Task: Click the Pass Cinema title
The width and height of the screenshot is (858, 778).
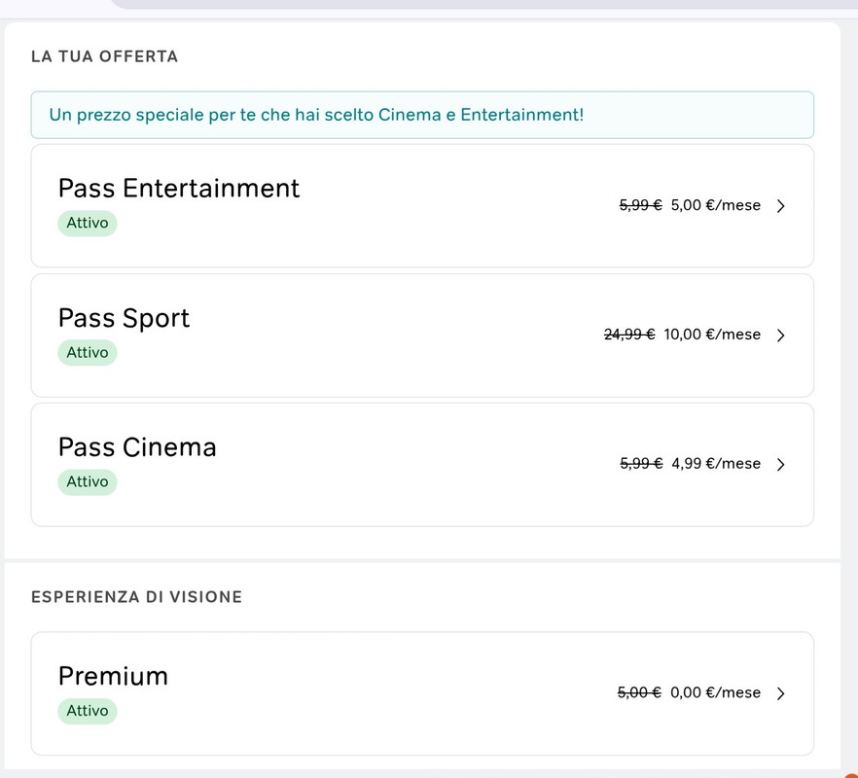Action: coord(137,447)
